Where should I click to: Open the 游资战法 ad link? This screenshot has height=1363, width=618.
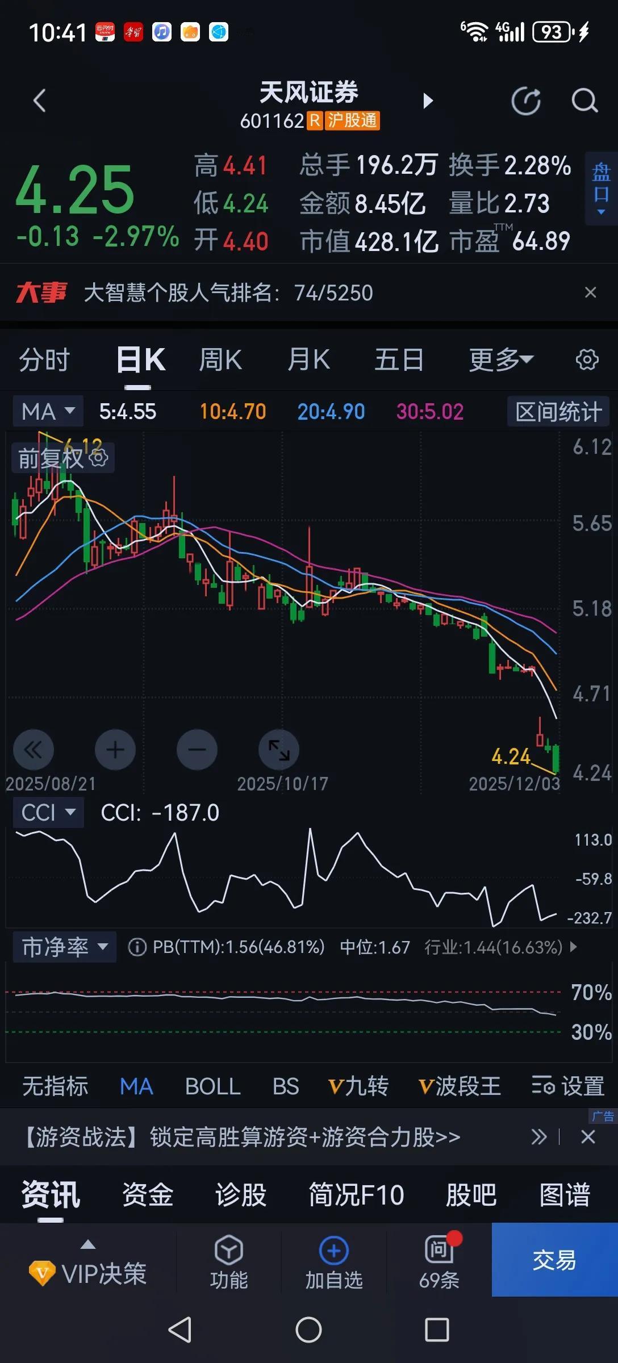point(242,1137)
